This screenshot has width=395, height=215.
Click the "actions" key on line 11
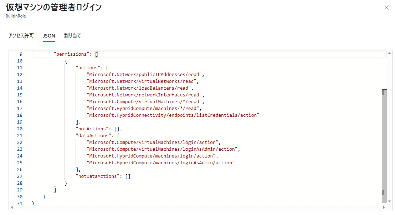click(88, 67)
